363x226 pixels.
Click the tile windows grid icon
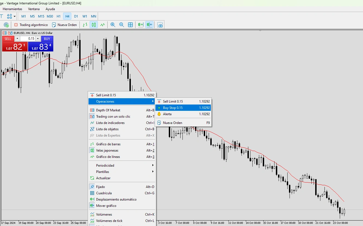click(x=131, y=25)
